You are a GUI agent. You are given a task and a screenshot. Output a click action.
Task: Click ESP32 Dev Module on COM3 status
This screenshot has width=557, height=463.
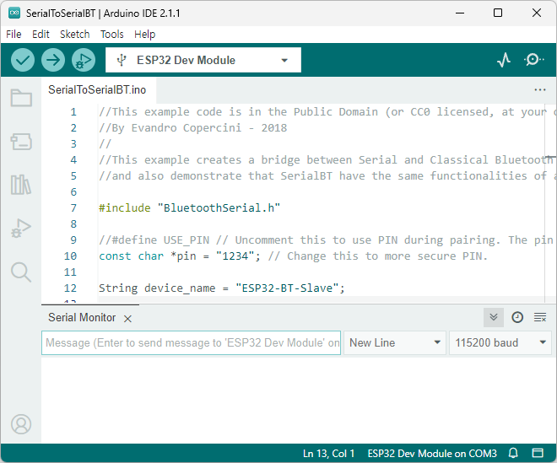tap(432, 454)
